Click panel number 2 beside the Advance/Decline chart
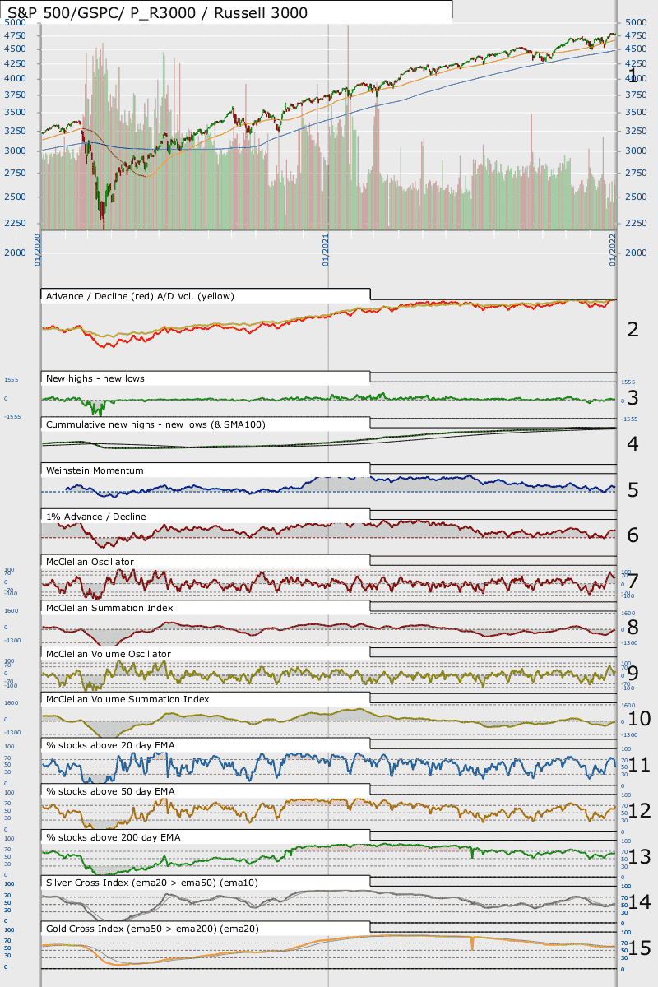 [x=633, y=330]
